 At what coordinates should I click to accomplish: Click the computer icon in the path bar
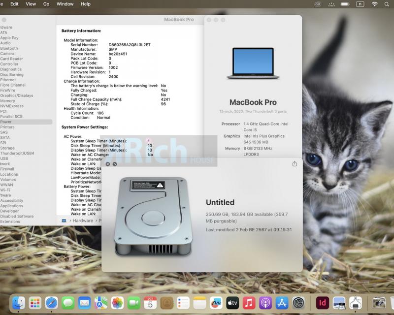pyautogui.click(x=64, y=220)
